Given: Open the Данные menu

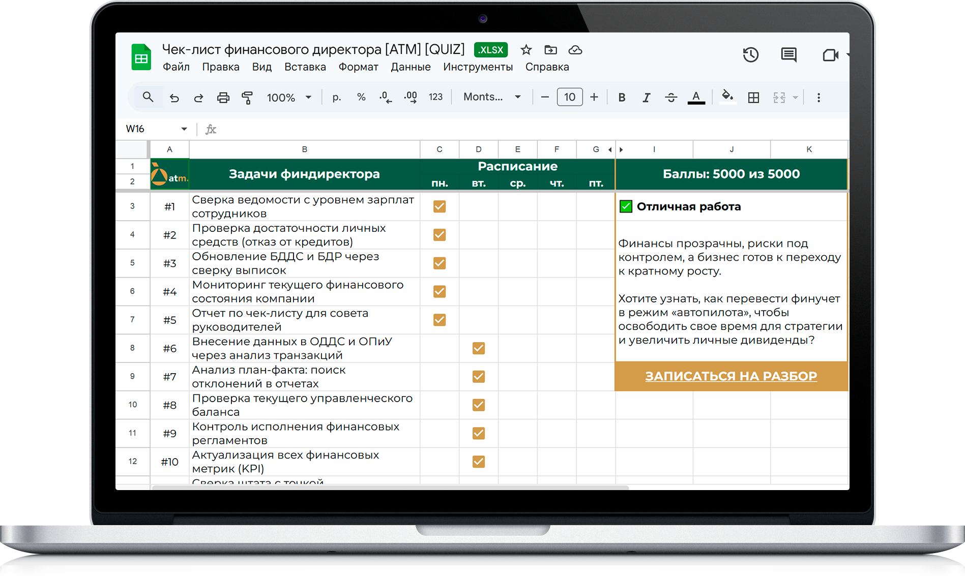Looking at the screenshot, I should 411,67.
